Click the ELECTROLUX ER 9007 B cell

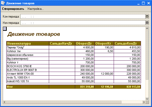click(28, 70)
